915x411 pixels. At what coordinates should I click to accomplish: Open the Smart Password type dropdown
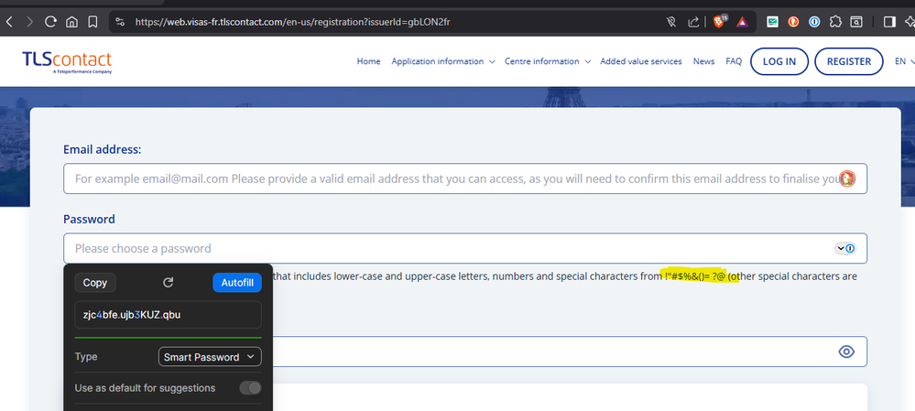point(210,357)
